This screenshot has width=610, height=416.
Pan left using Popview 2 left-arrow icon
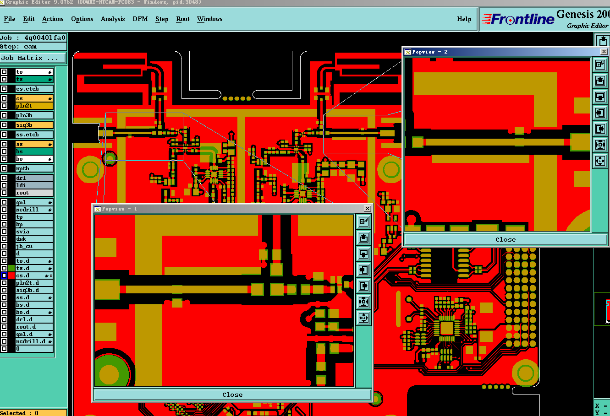coord(600,113)
